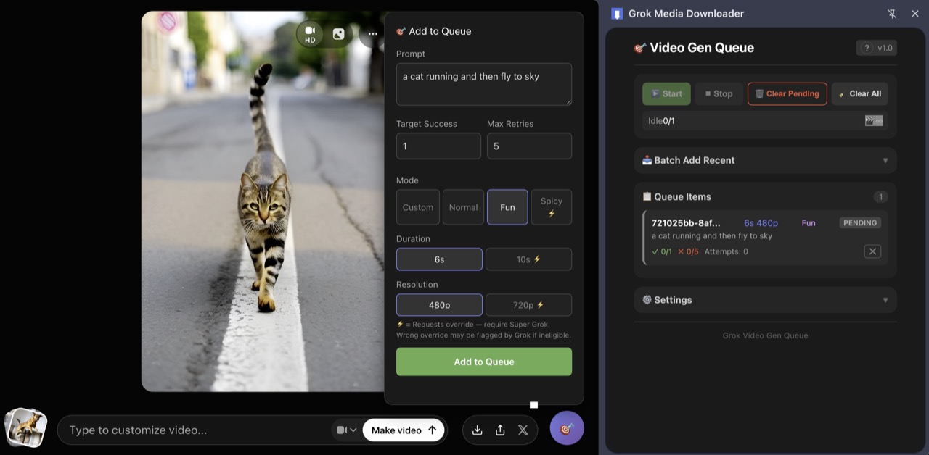929x455 pixels.
Task: Expand the Batch Add Recent section
Action: coord(765,160)
